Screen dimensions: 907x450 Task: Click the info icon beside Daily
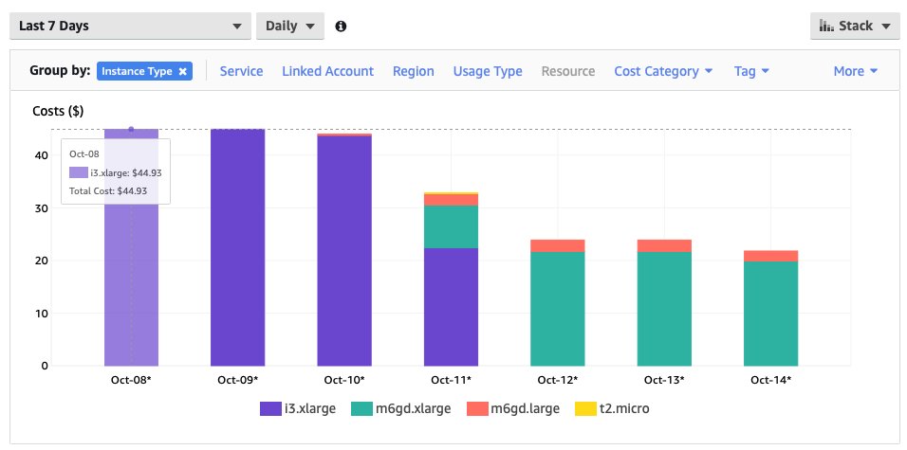(341, 27)
